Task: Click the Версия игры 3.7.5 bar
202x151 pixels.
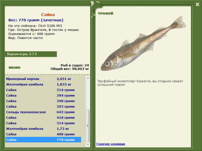Action: tap(30, 54)
